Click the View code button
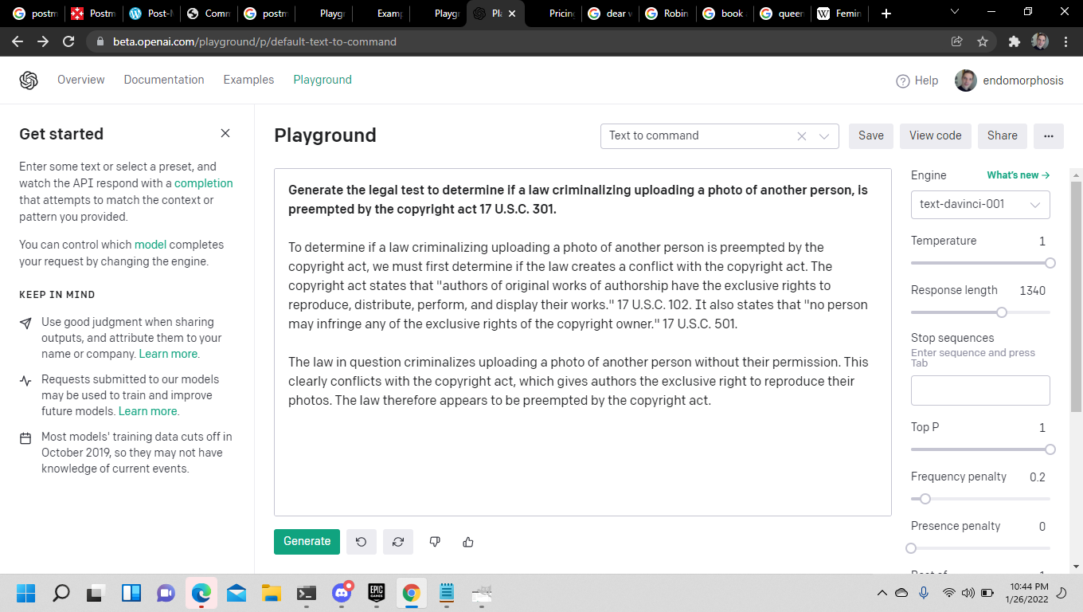 pyautogui.click(x=936, y=135)
